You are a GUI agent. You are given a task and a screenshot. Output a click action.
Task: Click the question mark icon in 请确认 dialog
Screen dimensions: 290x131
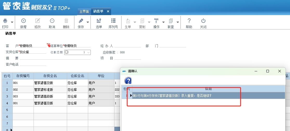click(128, 81)
